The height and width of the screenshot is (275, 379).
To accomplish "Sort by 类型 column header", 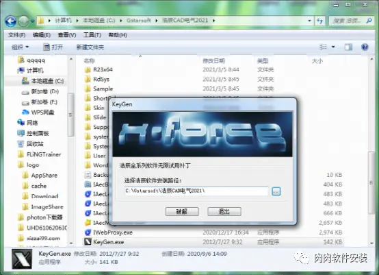I will click(x=263, y=61).
